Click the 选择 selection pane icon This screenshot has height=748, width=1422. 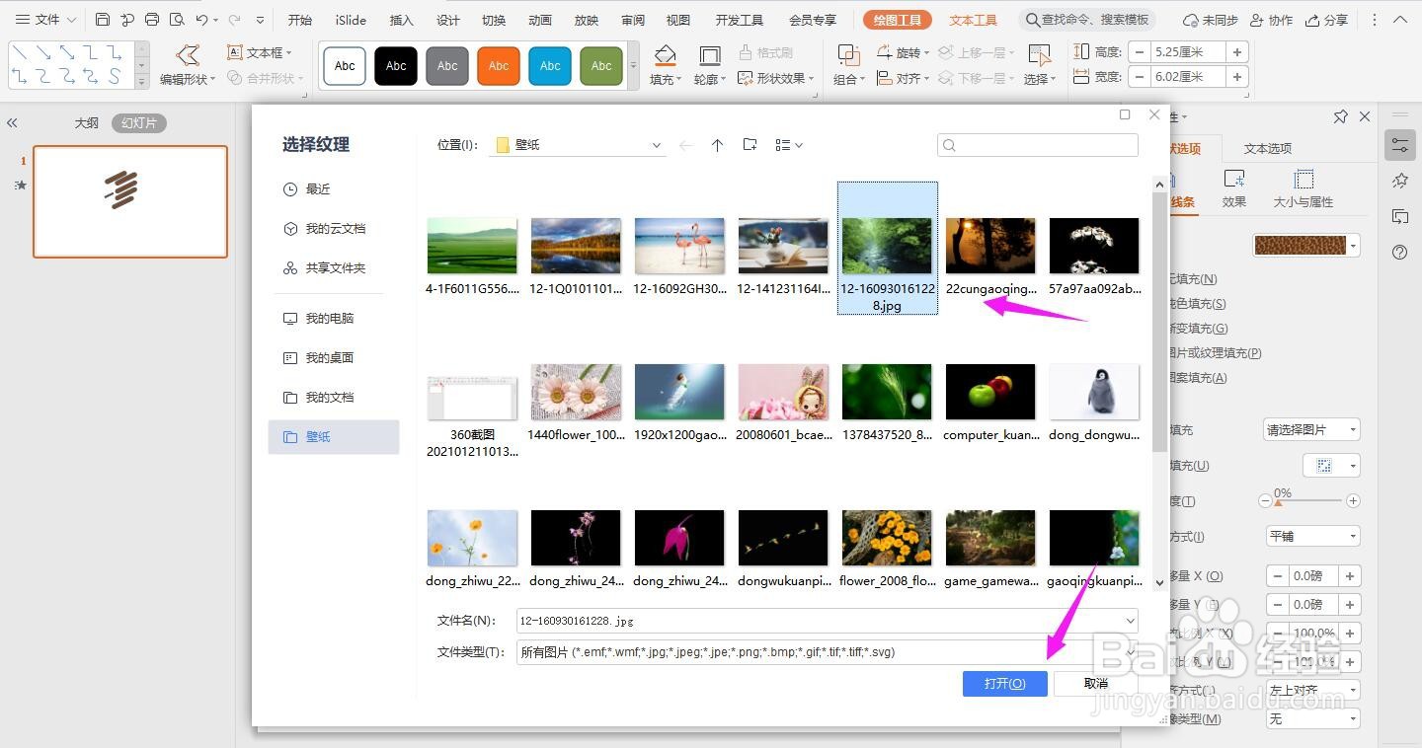point(1039,55)
